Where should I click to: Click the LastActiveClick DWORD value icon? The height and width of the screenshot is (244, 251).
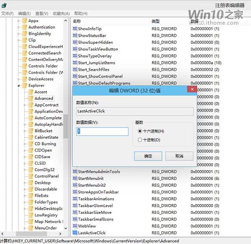point(75,233)
